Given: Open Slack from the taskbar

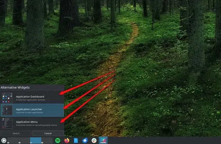Looking at the screenshot, I should (94, 141).
